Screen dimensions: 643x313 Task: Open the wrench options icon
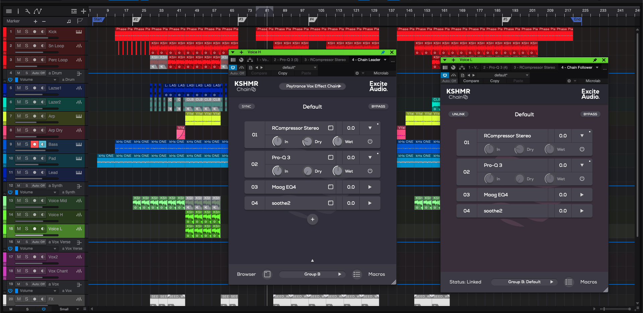tap(27, 11)
